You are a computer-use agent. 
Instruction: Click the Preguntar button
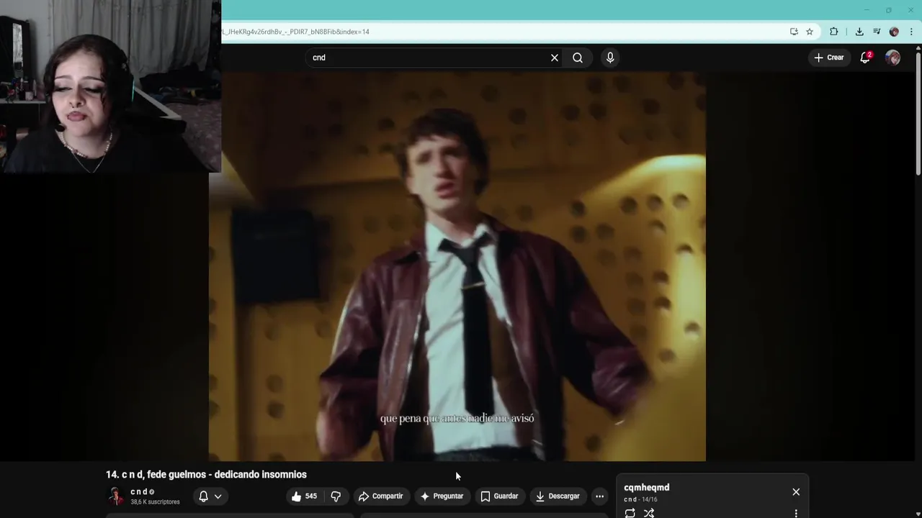[x=442, y=496]
